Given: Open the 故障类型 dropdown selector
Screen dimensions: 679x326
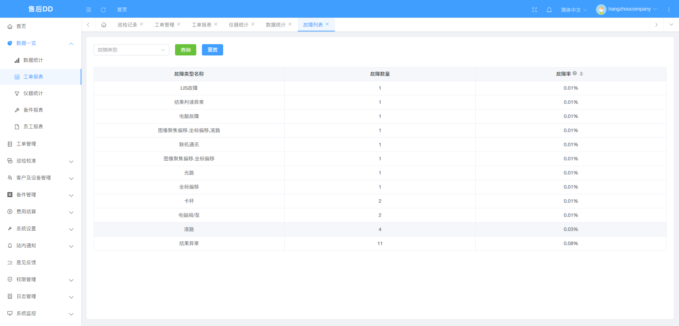Looking at the screenshot, I should 131,50.
